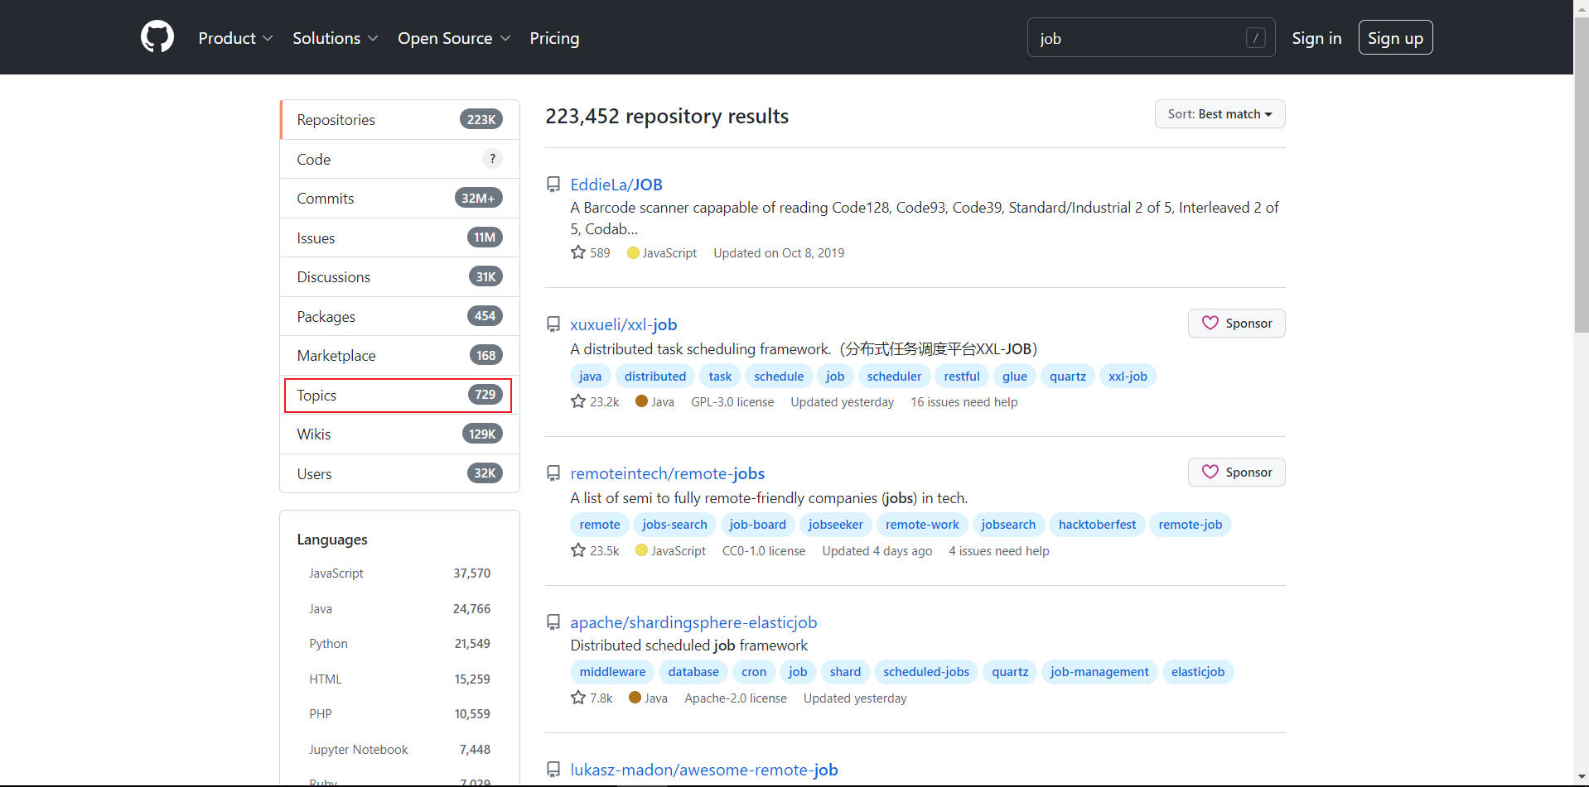This screenshot has height=787, width=1589.
Task: Open apache/shardingsphere-elasticjob repository
Action: (693, 622)
